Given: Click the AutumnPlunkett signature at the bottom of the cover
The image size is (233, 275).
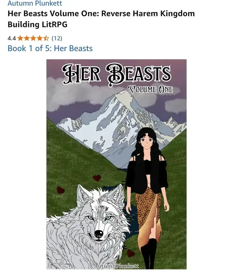Looking at the screenshot, I should 116,266.
